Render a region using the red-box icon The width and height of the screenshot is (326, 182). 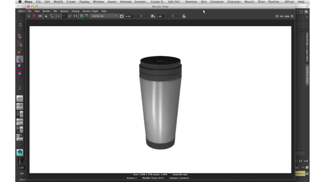34,16
